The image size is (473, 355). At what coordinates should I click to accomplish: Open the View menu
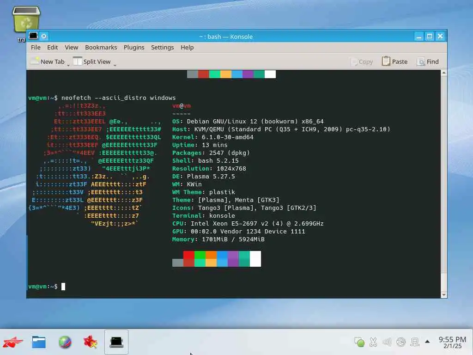[72, 48]
